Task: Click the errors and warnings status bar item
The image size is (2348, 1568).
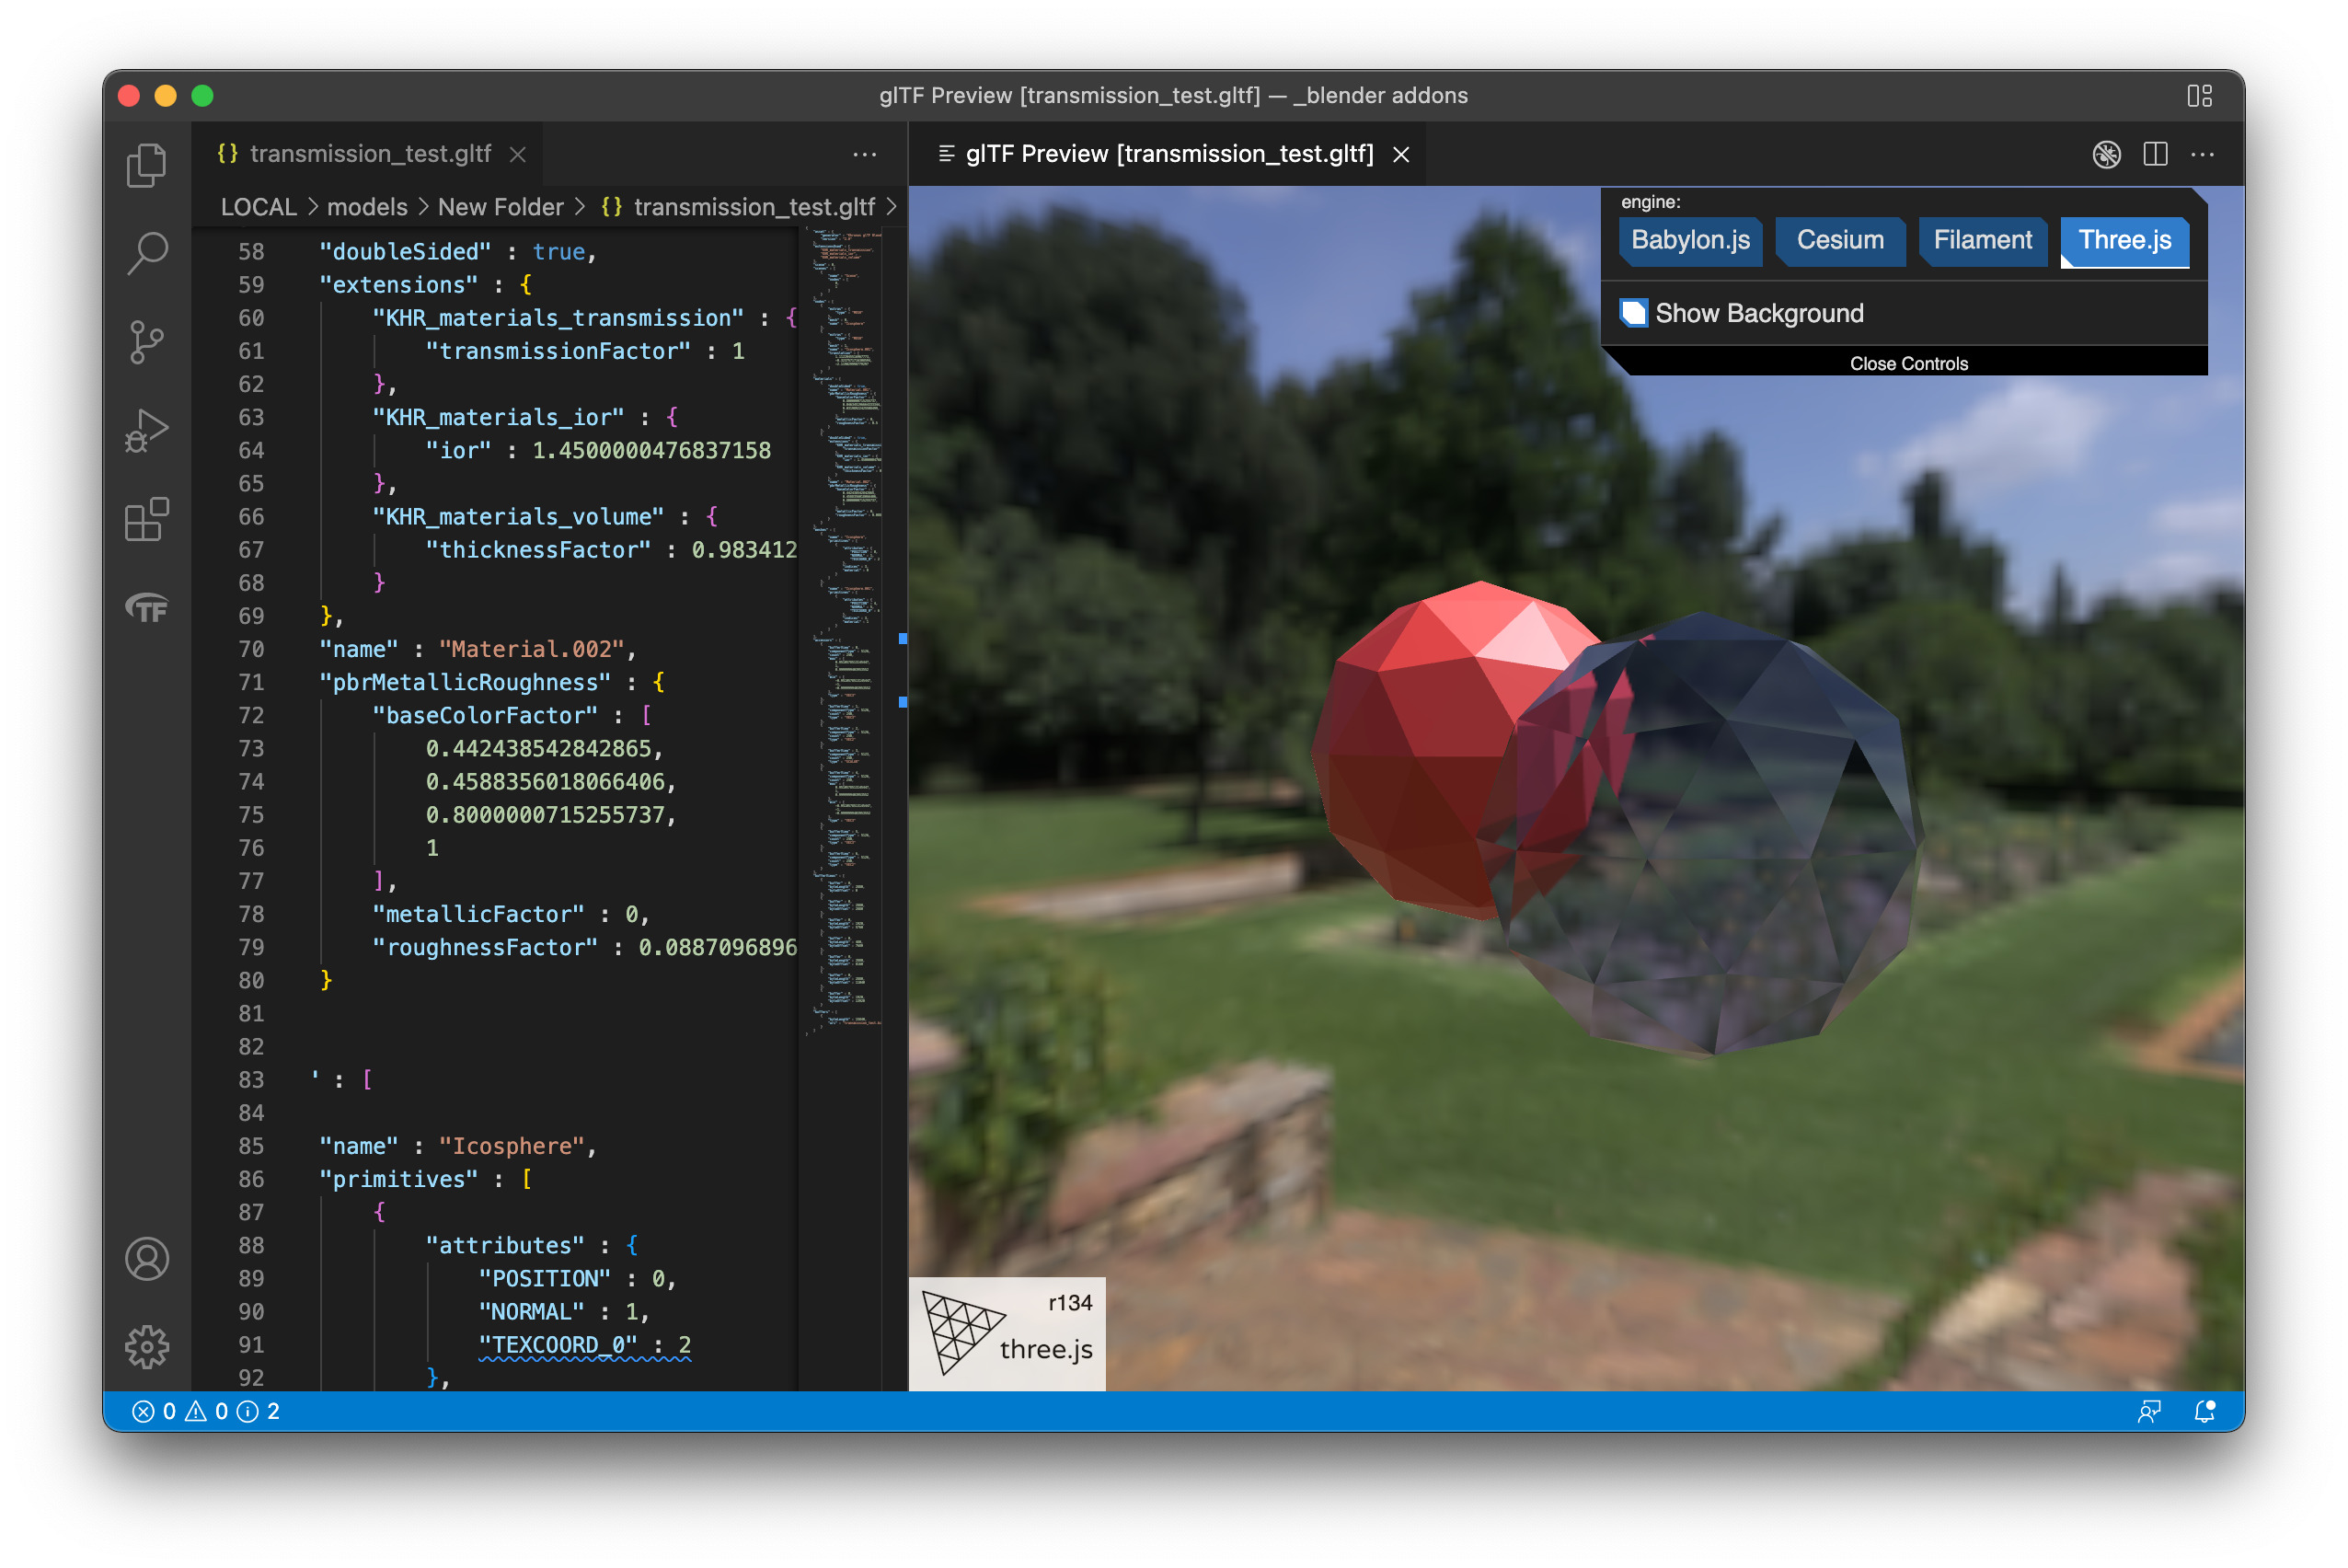Action: point(207,1411)
